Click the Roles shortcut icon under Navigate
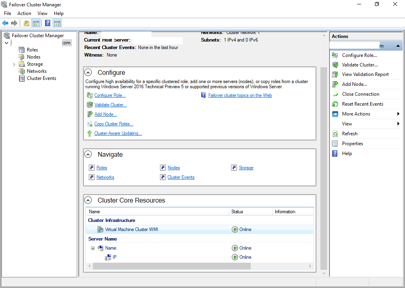This screenshot has height=288, width=405. point(91,168)
